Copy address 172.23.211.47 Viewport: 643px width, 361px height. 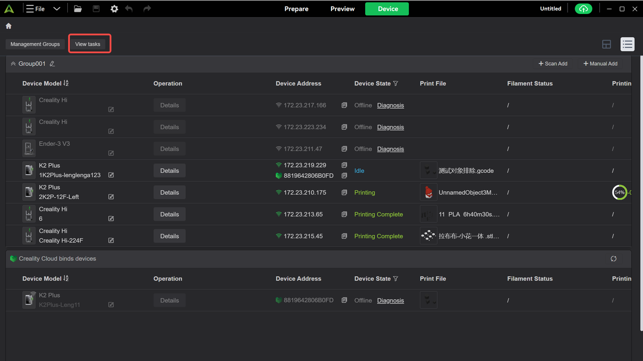tap(344, 149)
